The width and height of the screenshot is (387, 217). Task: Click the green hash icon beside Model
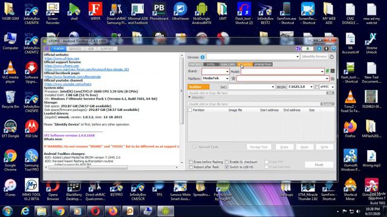[328, 71]
